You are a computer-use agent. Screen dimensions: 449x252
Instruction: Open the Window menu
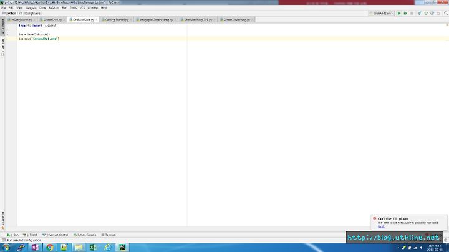coord(93,8)
